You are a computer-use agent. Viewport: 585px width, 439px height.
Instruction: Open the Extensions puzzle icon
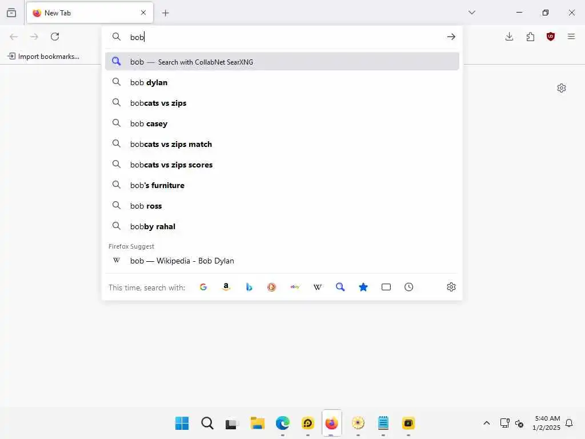(530, 37)
